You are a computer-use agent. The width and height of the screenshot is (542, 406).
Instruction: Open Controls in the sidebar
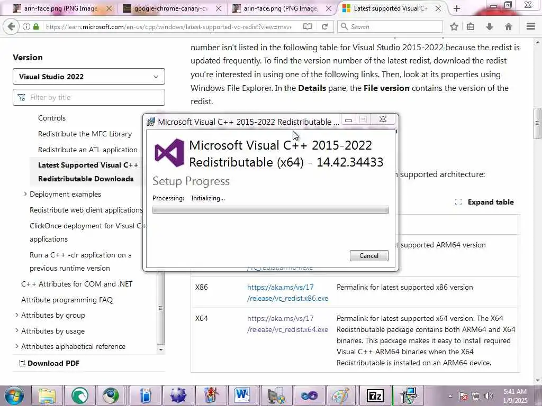52,118
